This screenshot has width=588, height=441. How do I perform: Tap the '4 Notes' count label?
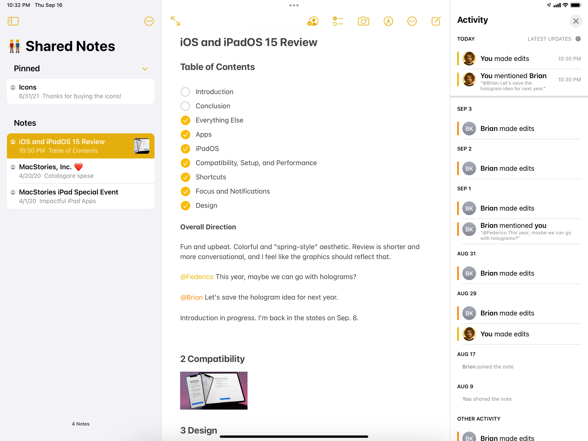point(81,424)
